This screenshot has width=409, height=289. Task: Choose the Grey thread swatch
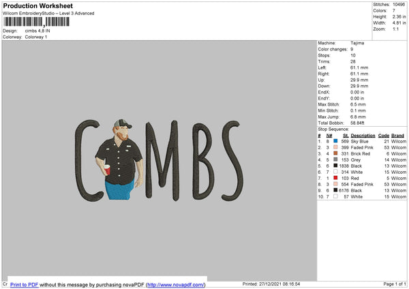(335, 159)
